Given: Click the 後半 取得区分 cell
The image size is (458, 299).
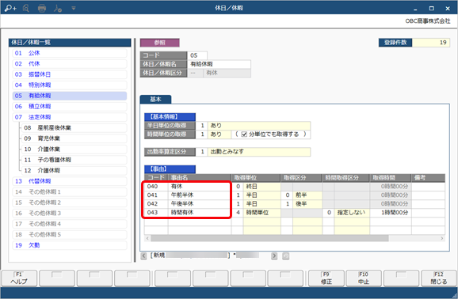Looking at the screenshot, I should [x=307, y=204].
